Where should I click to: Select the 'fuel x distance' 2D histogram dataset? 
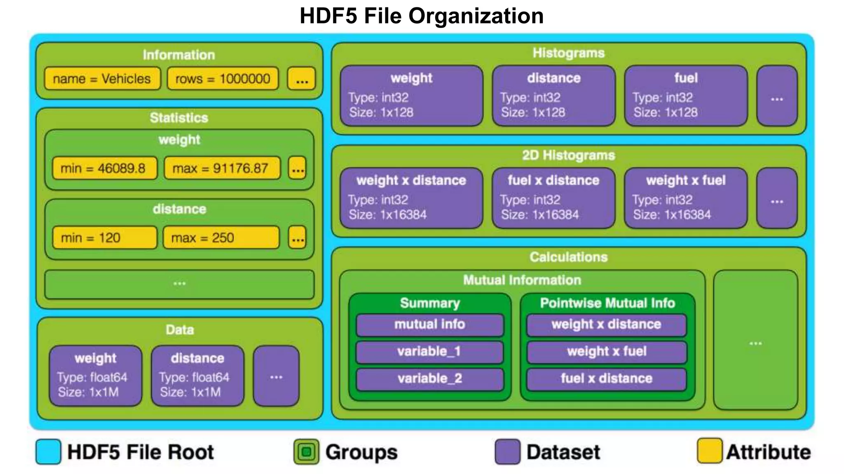pos(553,198)
